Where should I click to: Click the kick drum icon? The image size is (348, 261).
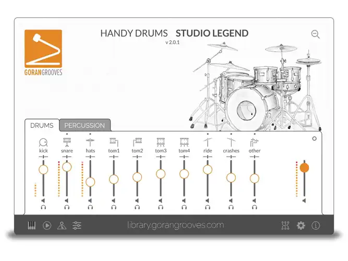point(43,143)
